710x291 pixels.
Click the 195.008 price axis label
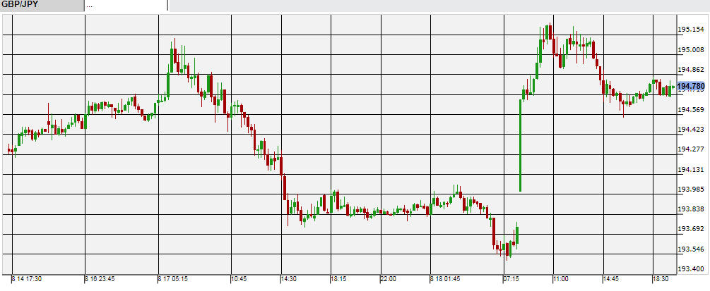click(x=690, y=50)
